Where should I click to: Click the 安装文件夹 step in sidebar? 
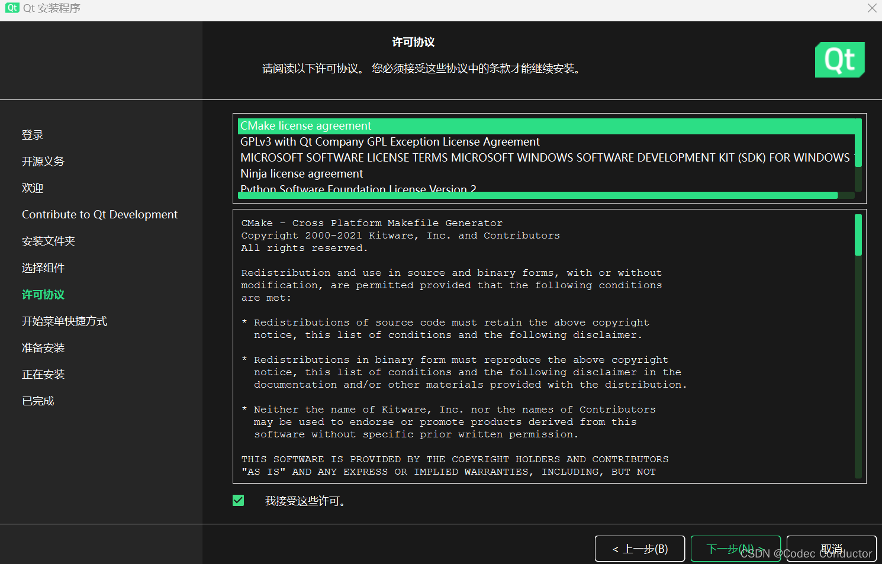click(x=49, y=241)
